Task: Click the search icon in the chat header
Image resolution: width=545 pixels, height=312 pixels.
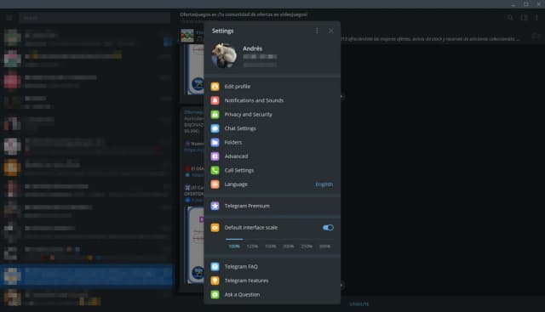Action: [510, 17]
